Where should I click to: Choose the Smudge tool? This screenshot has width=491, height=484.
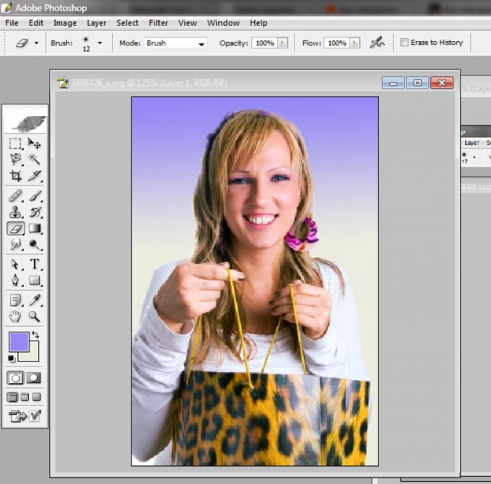pyautogui.click(x=15, y=245)
